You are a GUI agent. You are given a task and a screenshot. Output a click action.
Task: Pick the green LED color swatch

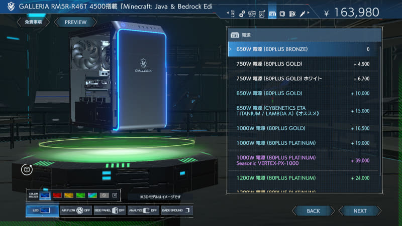click(x=80, y=195)
